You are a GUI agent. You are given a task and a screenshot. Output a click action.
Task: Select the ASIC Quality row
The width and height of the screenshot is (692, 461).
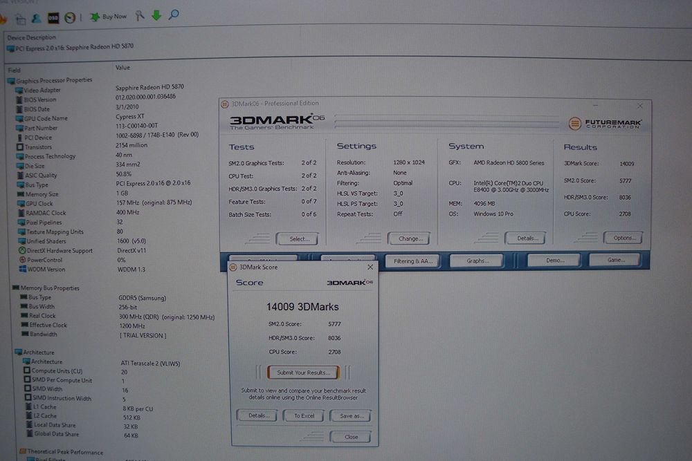point(74,175)
